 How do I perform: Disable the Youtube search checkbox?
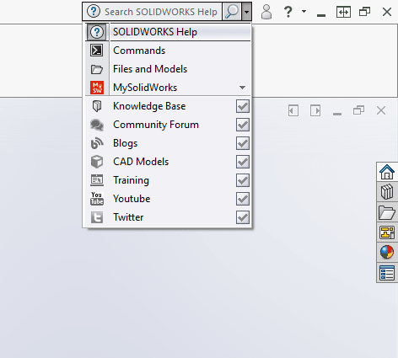[243, 199]
